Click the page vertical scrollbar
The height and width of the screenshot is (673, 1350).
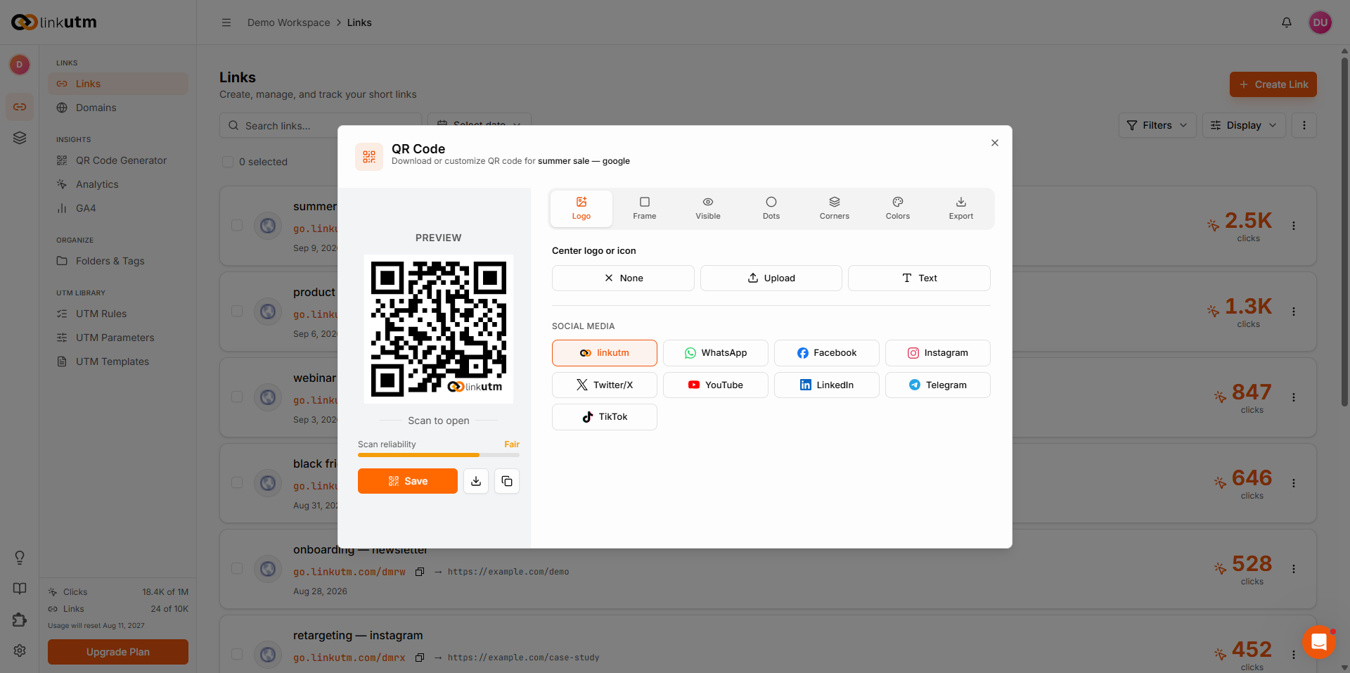pos(1344,232)
